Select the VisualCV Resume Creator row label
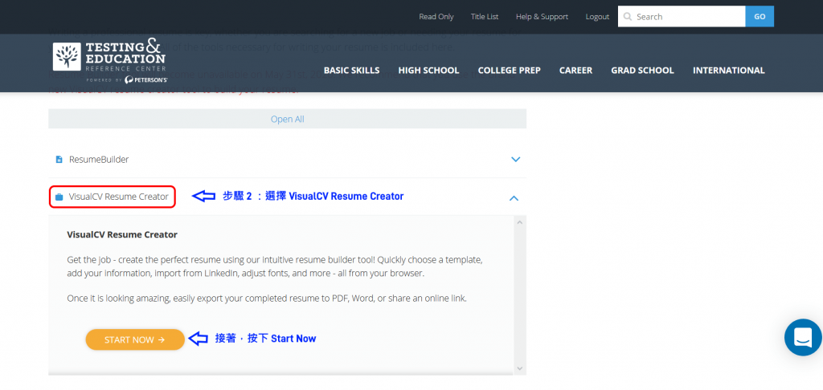Image resolution: width=823 pixels, height=390 pixels. [x=119, y=197]
